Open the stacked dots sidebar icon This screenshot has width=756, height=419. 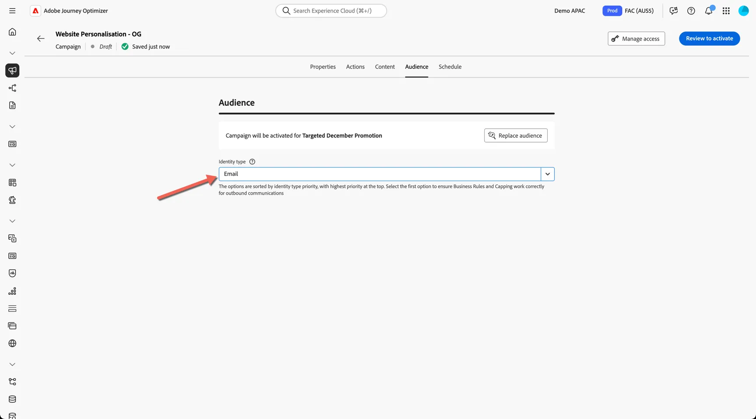(x=12, y=291)
